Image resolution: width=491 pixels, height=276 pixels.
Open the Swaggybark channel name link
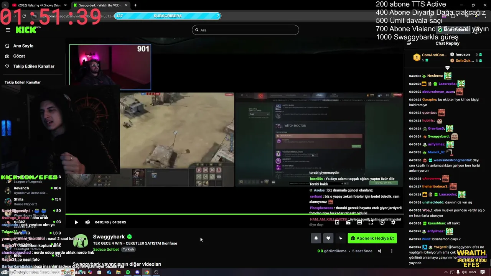pyautogui.click(x=109, y=237)
